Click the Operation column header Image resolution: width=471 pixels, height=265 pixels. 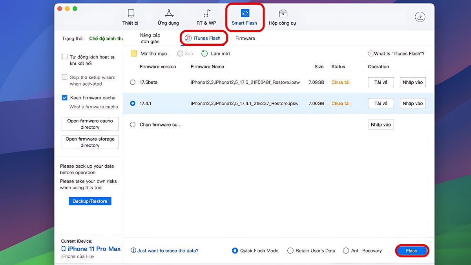pos(378,67)
